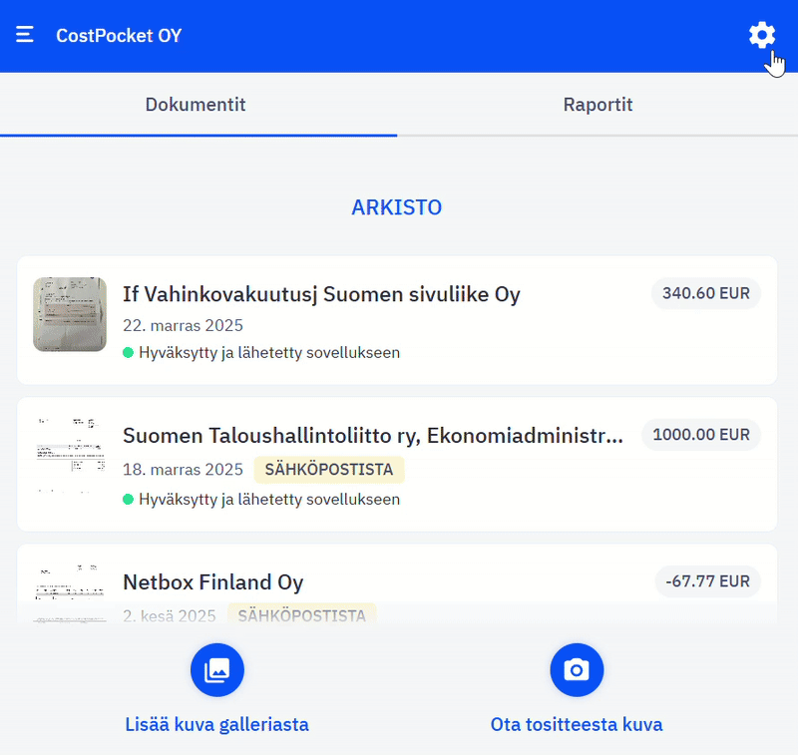Switch to the Raportit tab

pos(598,105)
